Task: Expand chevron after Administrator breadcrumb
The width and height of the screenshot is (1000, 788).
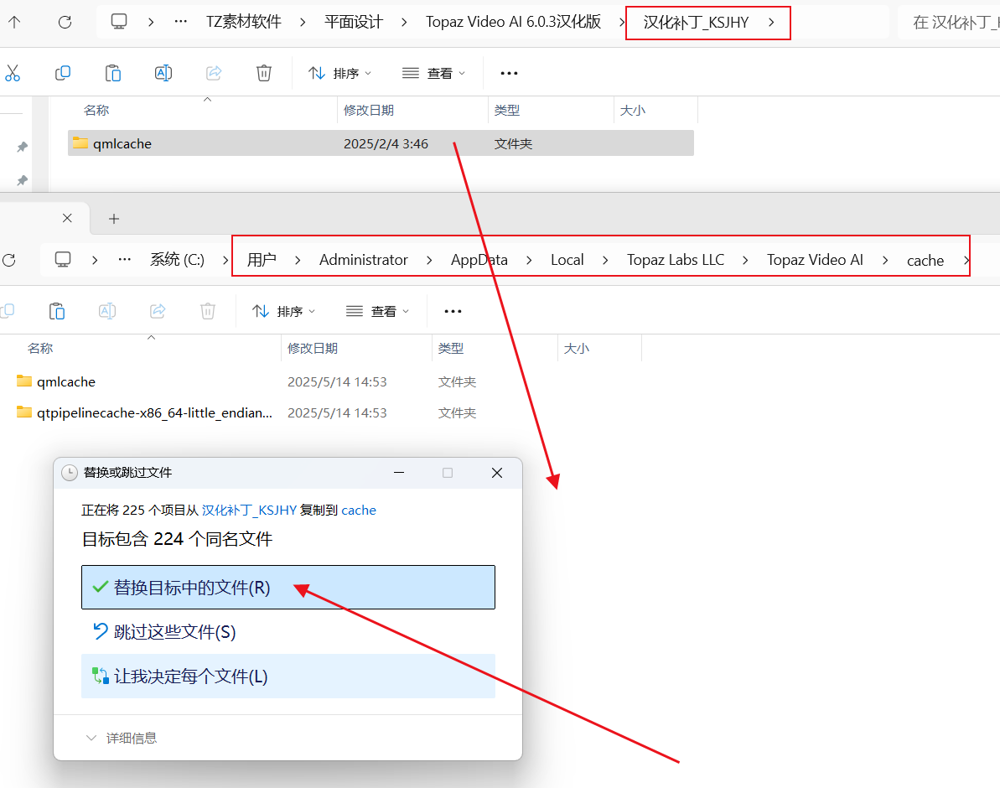Action: click(x=429, y=261)
